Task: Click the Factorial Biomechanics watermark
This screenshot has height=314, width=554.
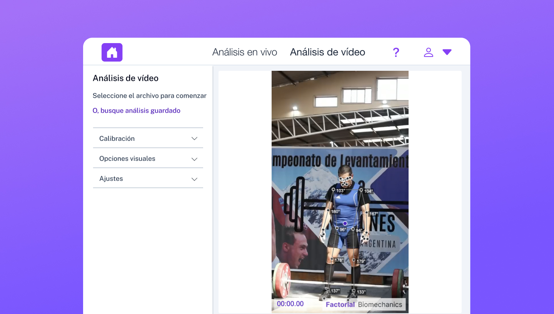Action: click(364, 304)
